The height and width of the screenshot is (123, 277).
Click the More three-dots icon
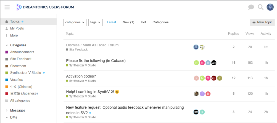(7, 35)
